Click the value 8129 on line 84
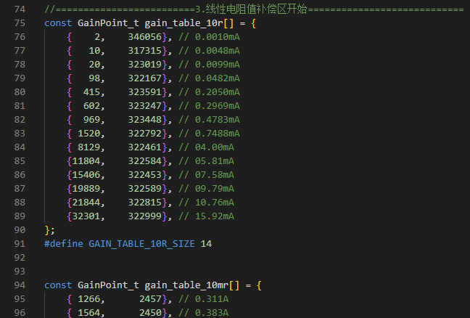 (x=89, y=147)
